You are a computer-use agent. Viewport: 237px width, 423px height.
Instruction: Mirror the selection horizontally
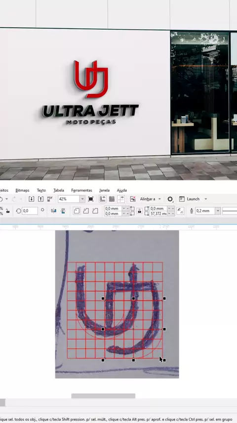[x=53, y=211]
